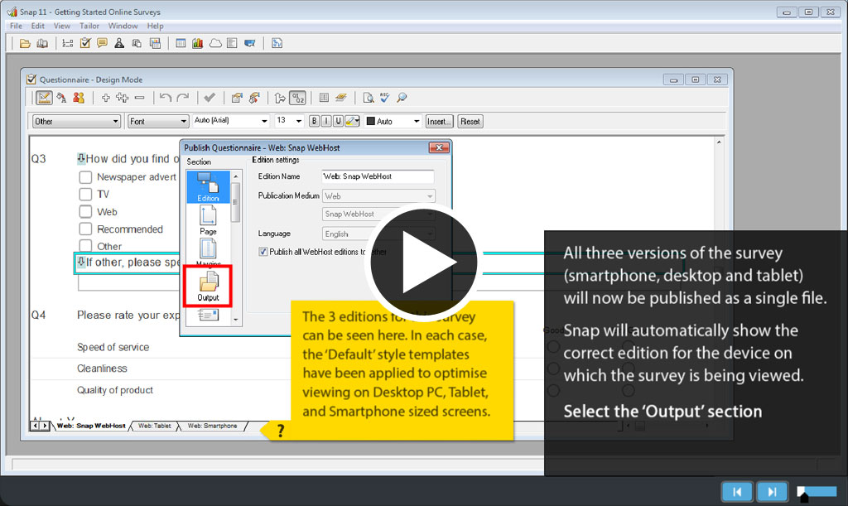
Task: Open the View menu
Action: click(x=61, y=26)
